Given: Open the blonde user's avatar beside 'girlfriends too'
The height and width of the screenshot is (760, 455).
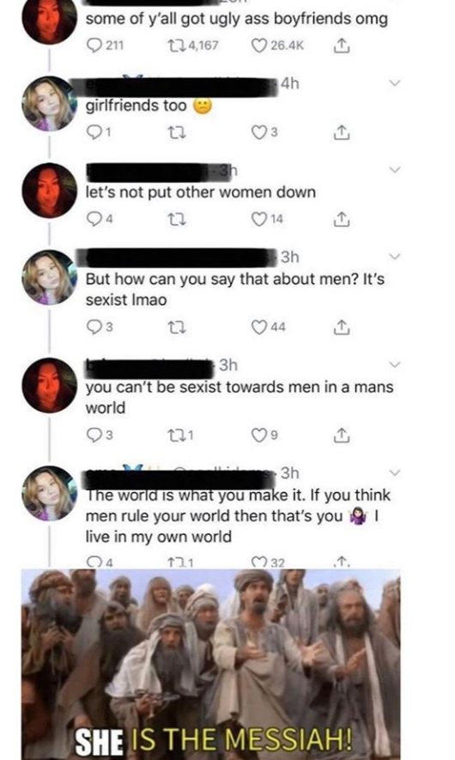Looking at the screenshot, I should tap(50, 104).
